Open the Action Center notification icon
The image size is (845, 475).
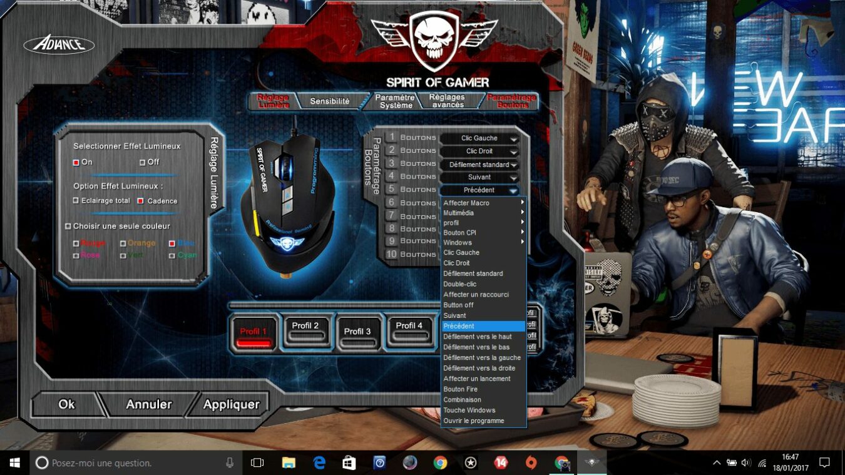tap(824, 463)
